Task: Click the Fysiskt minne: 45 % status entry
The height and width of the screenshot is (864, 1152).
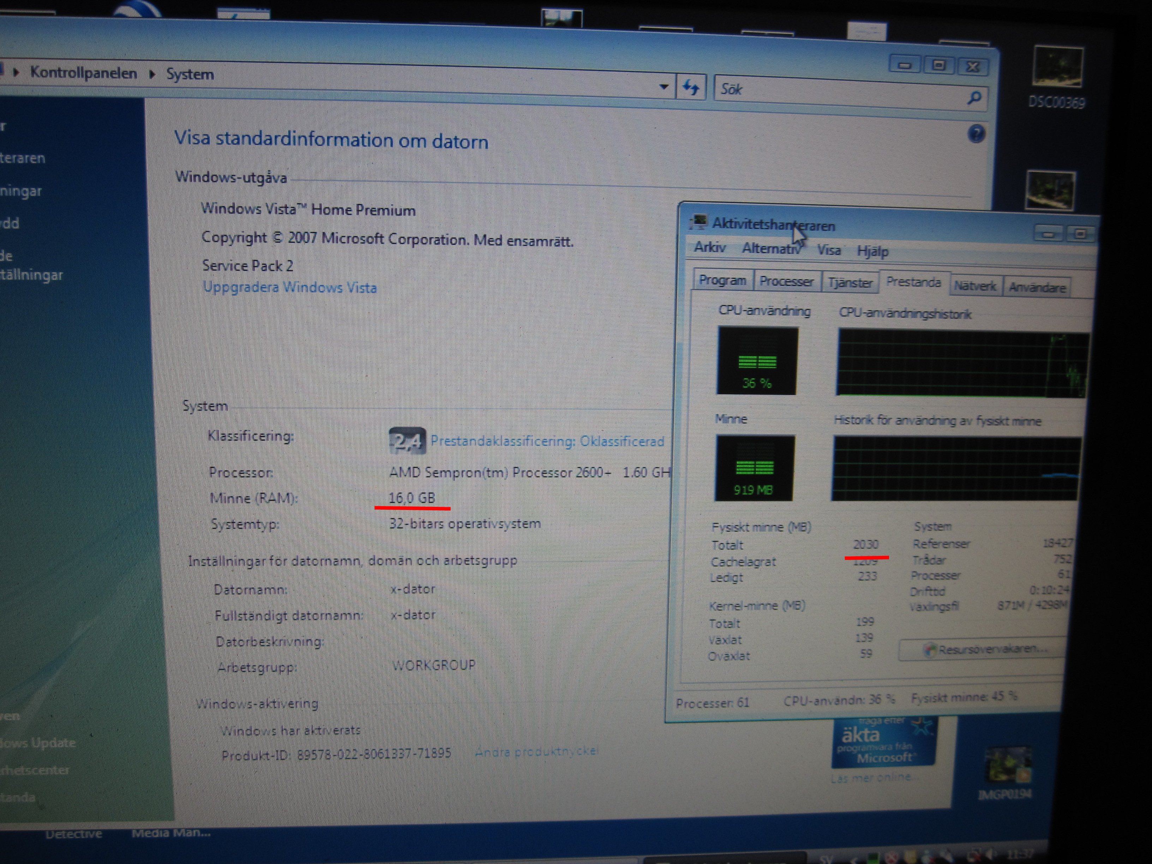Action: click(964, 697)
